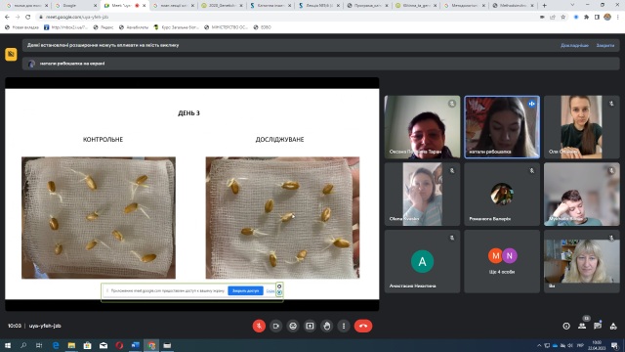Viewport: 625px width, 352px height.
Task: Open the 'Новая вкладка' bookmark
Action: pyautogui.click(x=21, y=27)
